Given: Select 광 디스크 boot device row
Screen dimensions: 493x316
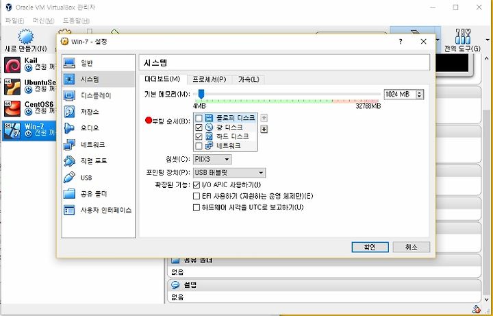Looking at the screenshot, I should click(x=225, y=127).
